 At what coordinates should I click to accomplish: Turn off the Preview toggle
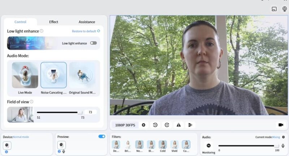click(102, 136)
